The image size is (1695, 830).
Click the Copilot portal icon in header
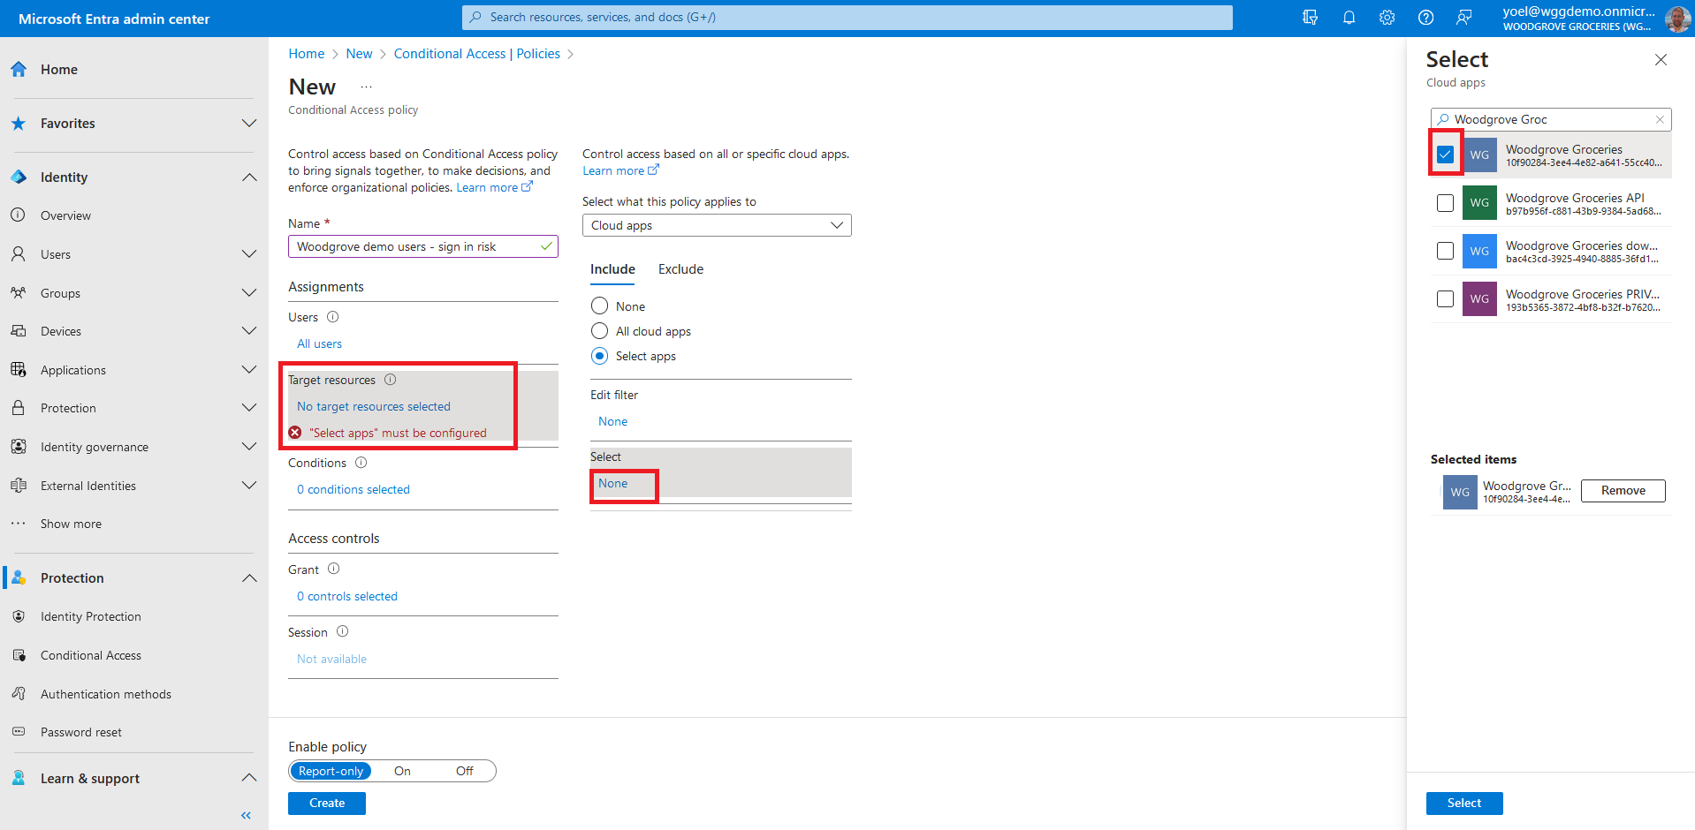tap(1310, 18)
